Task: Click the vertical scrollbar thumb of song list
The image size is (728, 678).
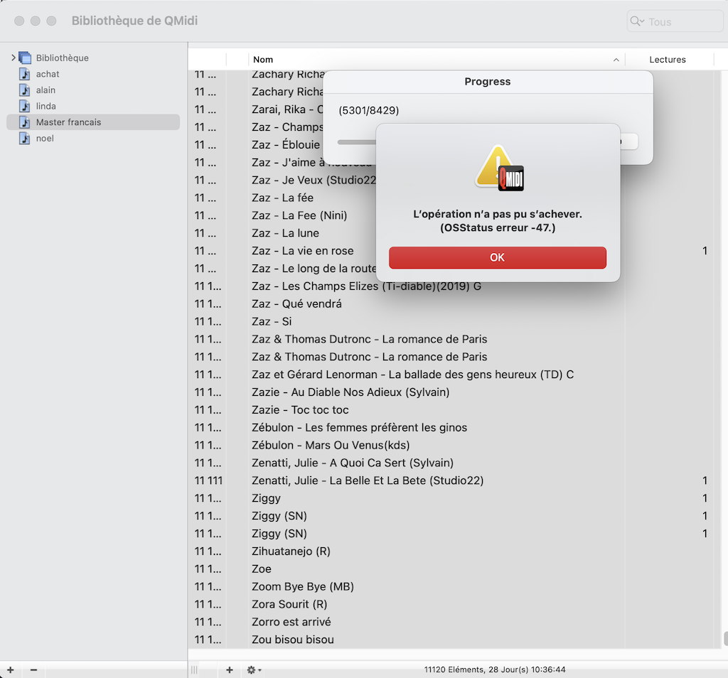Action: (725, 638)
